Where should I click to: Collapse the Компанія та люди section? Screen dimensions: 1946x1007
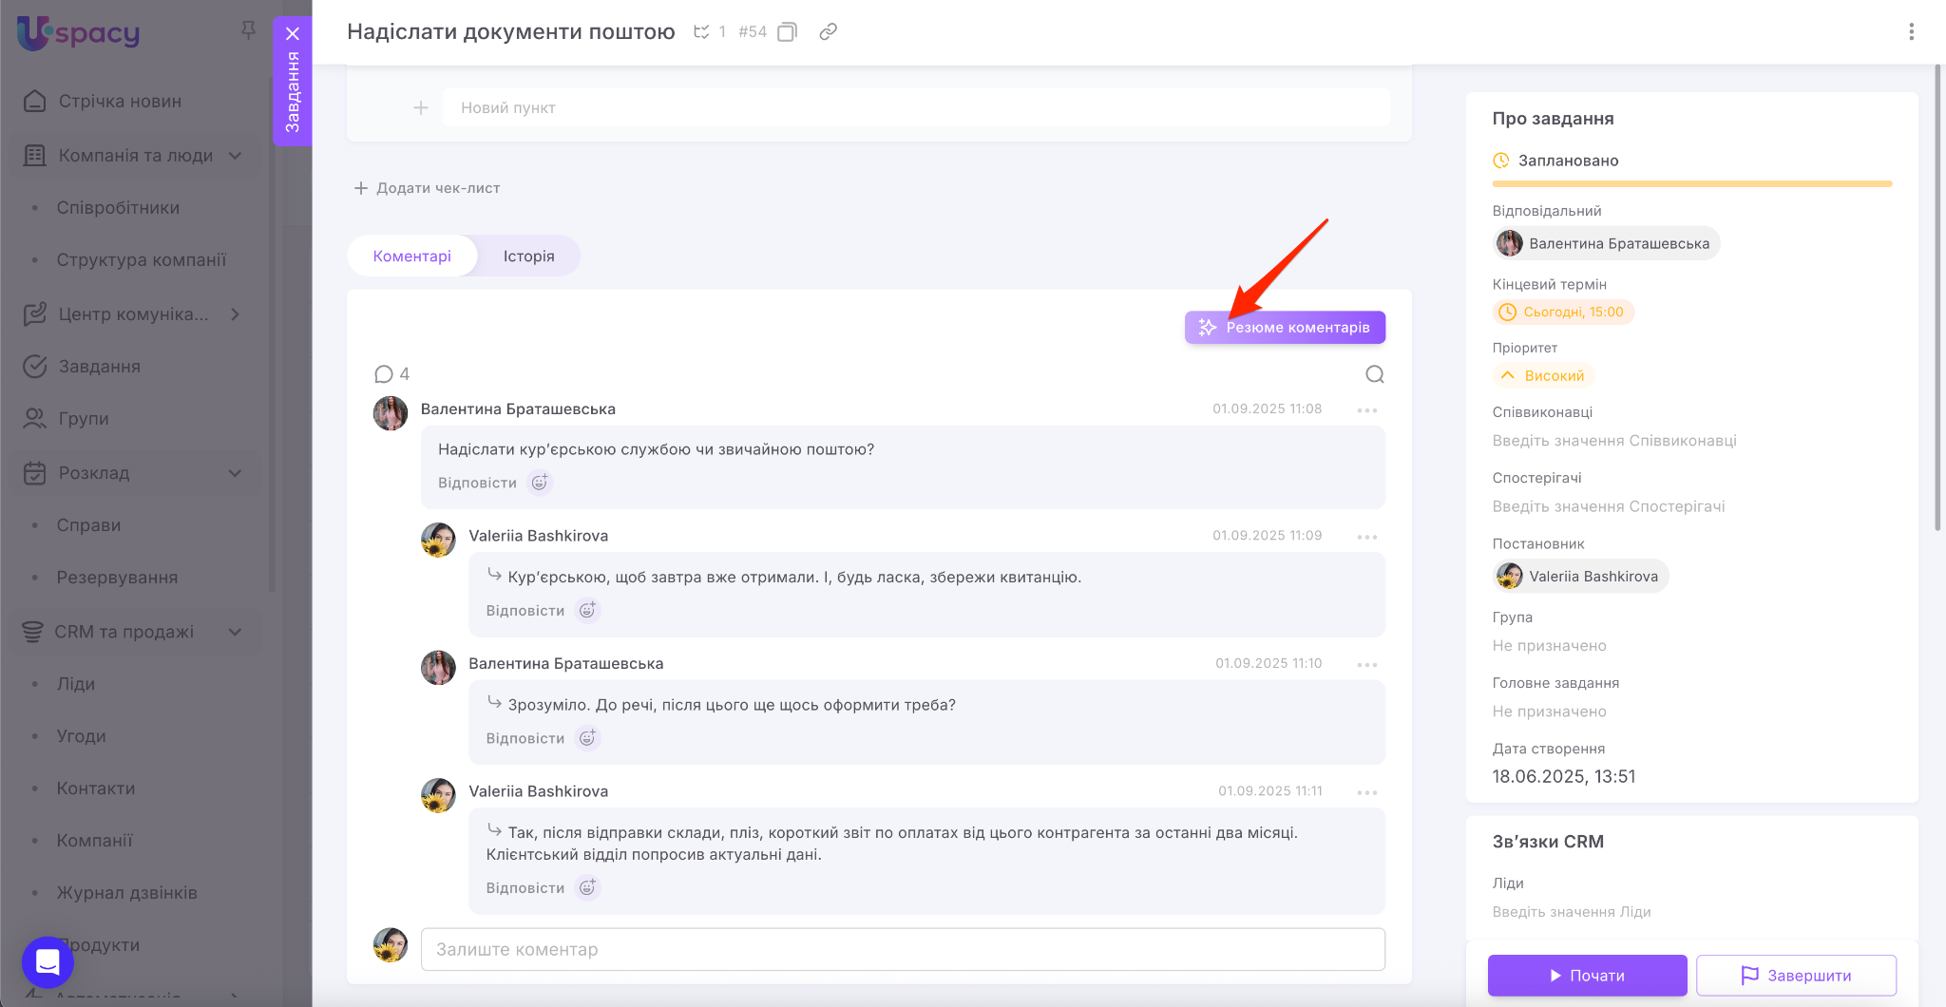235,156
